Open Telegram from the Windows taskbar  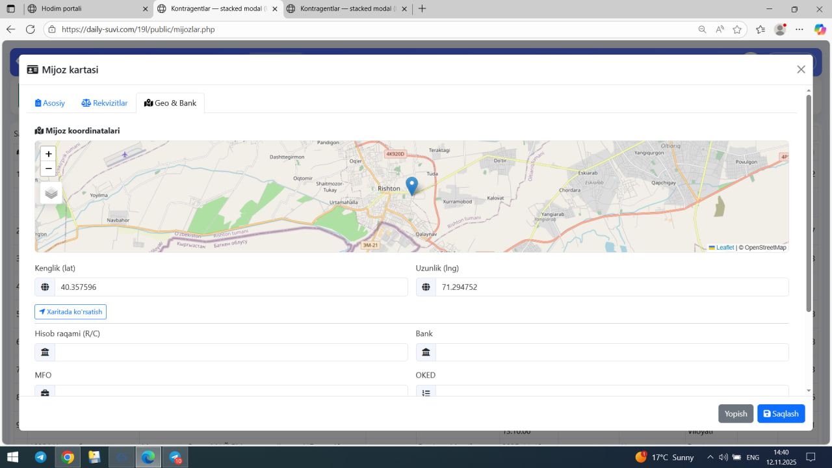40,457
